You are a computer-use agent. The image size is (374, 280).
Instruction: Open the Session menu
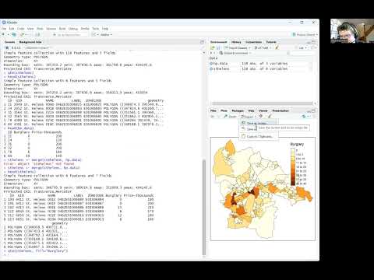(x=51, y=29)
